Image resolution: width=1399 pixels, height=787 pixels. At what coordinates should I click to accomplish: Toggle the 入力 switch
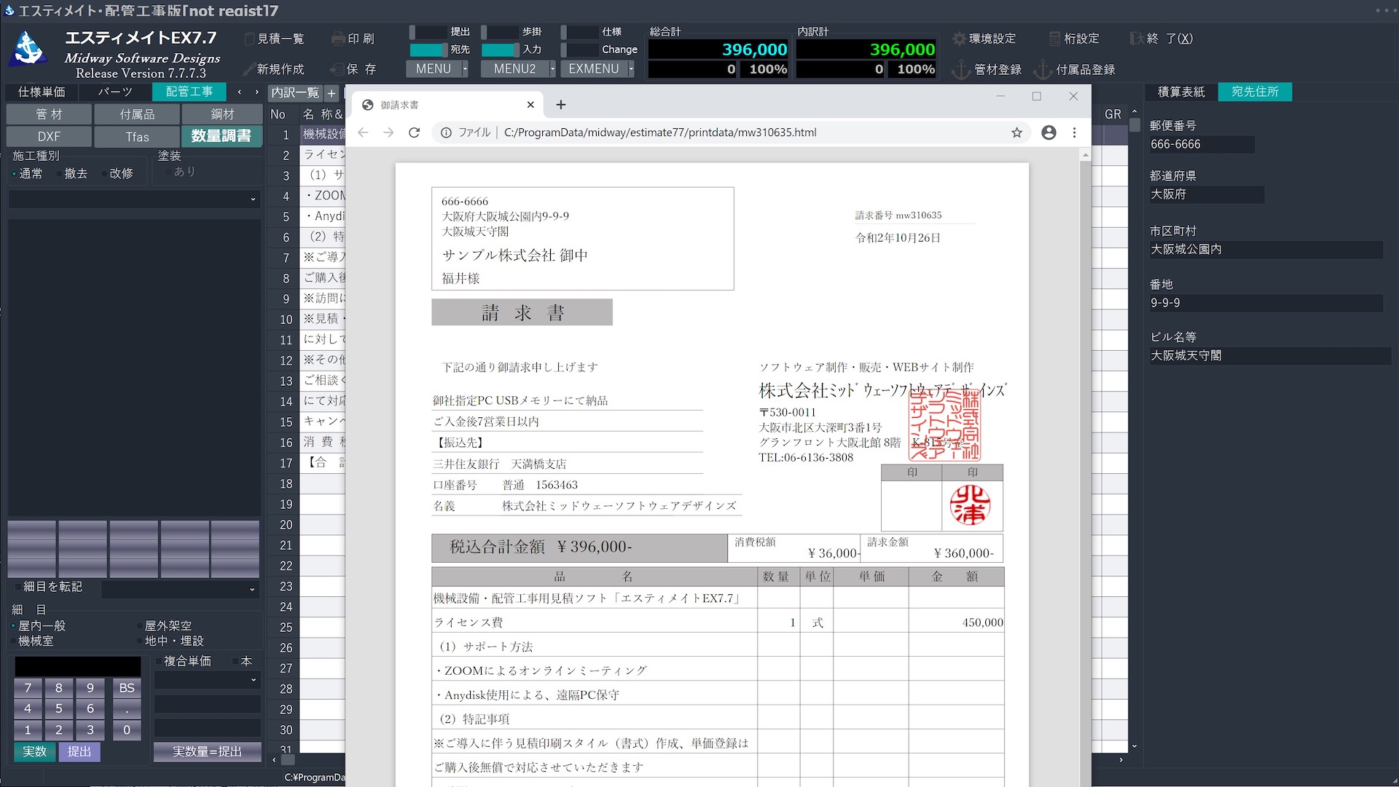click(x=500, y=50)
